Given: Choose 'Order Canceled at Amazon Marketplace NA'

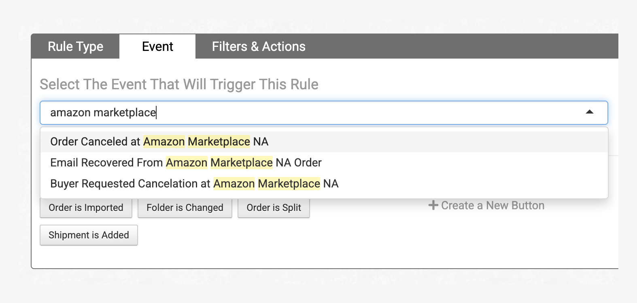Looking at the screenshot, I should click(324, 142).
